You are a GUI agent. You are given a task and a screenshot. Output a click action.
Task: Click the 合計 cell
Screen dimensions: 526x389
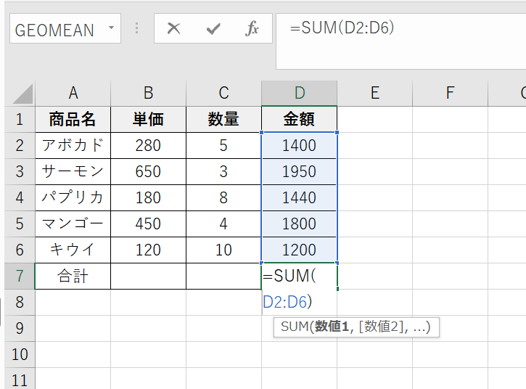tap(73, 276)
